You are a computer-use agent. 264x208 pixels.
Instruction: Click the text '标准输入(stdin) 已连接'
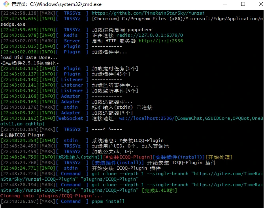pos(122,107)
